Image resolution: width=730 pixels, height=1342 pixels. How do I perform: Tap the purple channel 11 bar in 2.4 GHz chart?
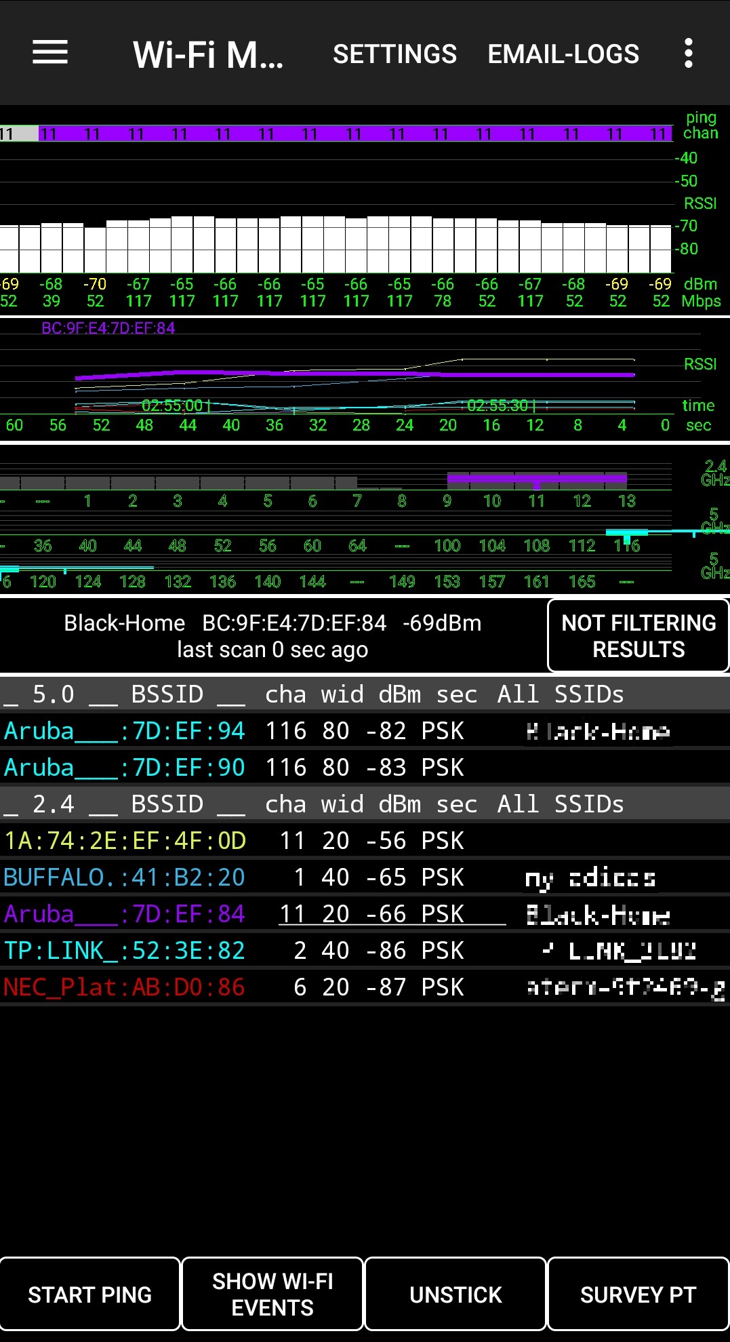click(x=537, y=479)
